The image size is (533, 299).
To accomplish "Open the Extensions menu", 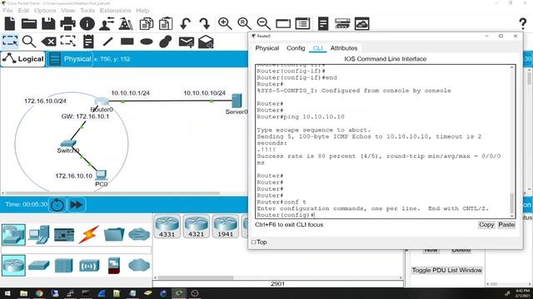I will (115, 11).
